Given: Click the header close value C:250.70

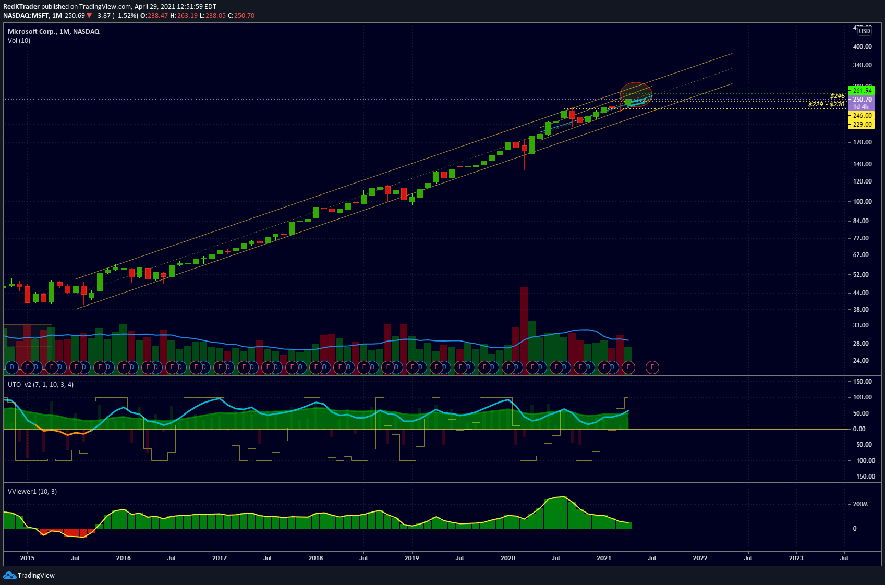Looking at the screenshot, I should coord(241,16).
